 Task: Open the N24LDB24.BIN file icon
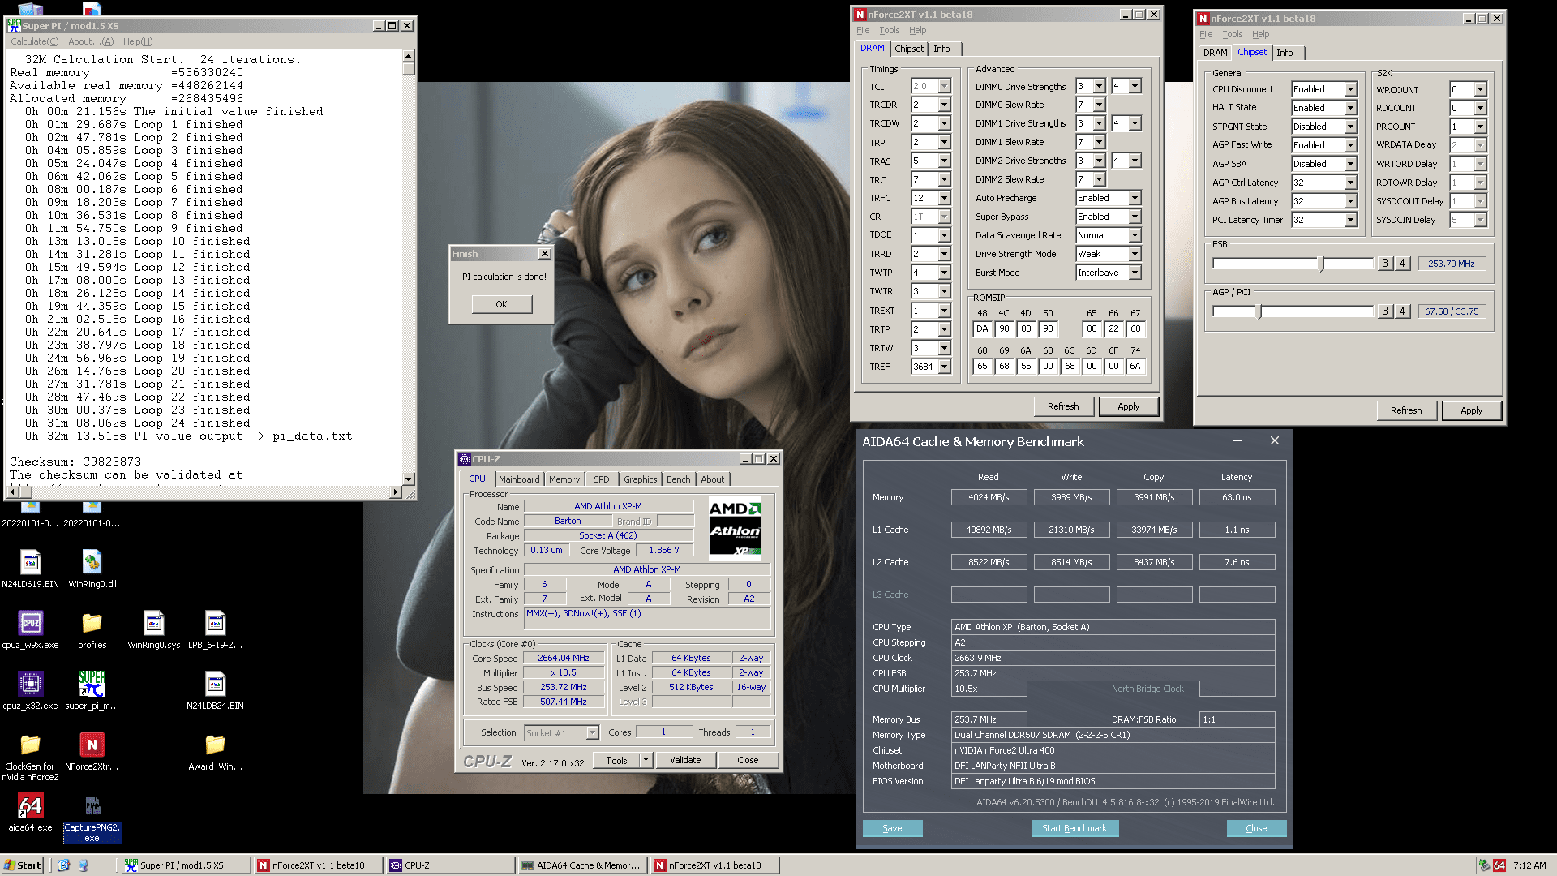215,685
